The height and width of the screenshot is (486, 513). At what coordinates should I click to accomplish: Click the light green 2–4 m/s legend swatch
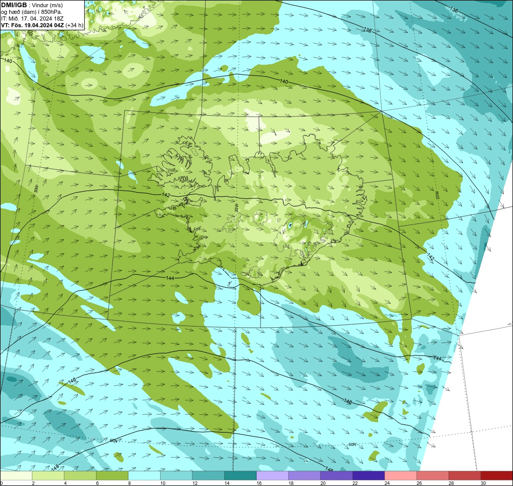[x=48, y=476]
